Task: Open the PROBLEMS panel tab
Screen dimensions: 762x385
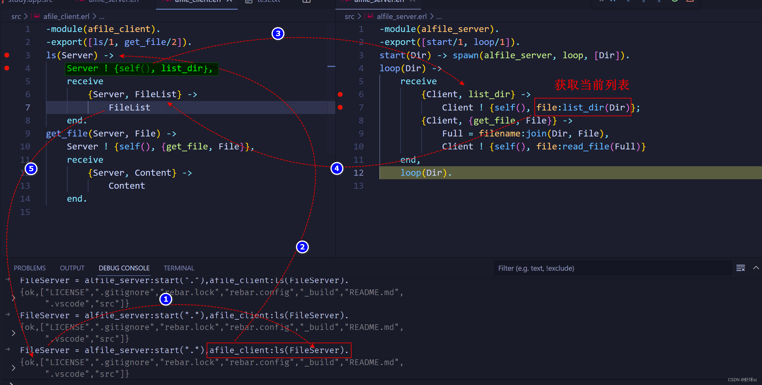Action: click(x=29, y=268)
